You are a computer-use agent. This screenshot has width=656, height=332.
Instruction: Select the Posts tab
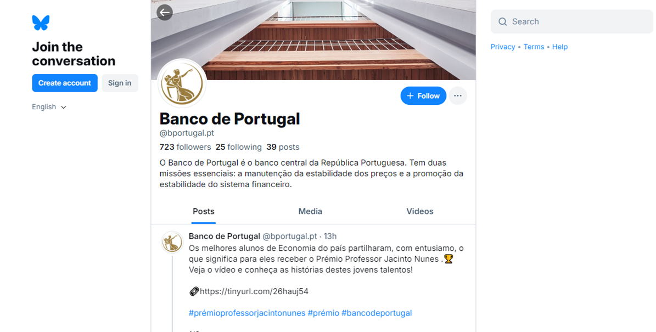203,211
